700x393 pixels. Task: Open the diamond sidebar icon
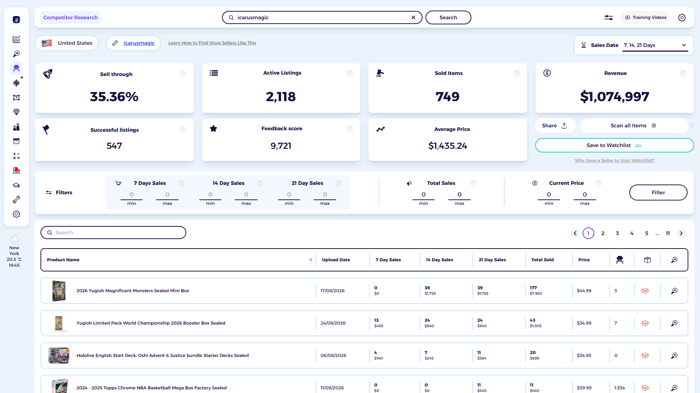[x=16, y=112]
